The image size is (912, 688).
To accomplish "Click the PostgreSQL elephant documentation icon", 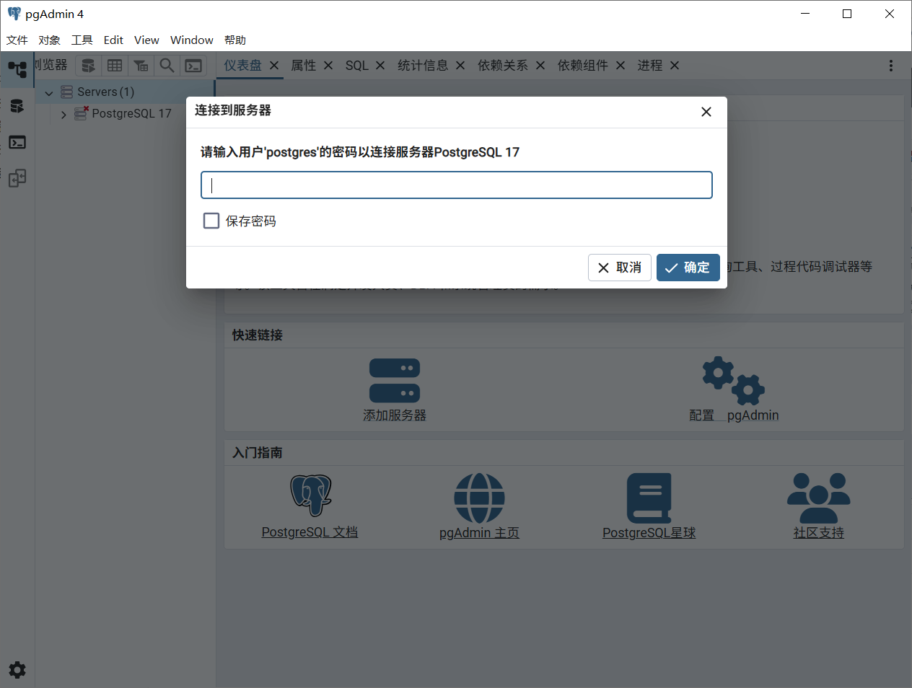I will (311, 495).
